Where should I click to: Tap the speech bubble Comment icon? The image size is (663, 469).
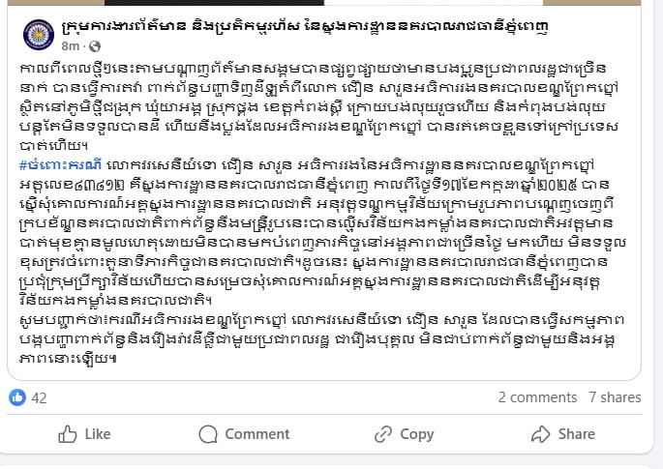click(208, 434)
